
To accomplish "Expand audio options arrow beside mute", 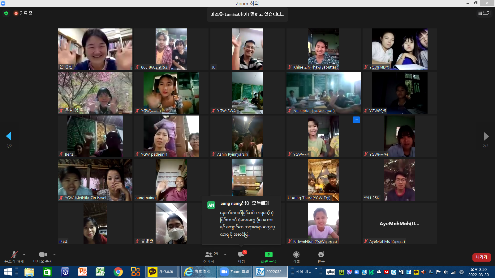I will 24,255.
